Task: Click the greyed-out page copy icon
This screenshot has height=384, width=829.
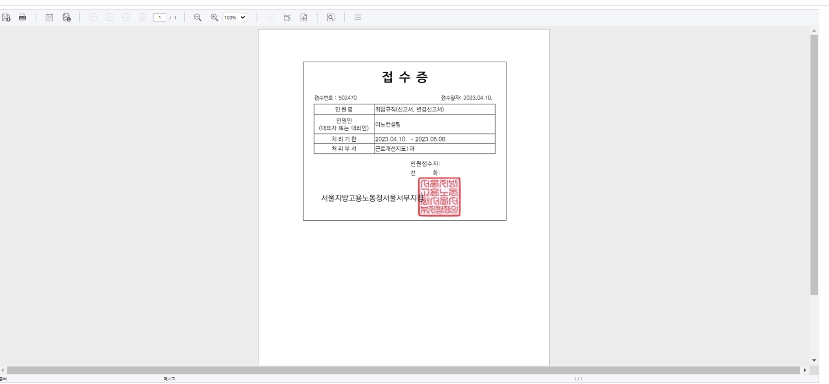Action: (x=271, y=17)
